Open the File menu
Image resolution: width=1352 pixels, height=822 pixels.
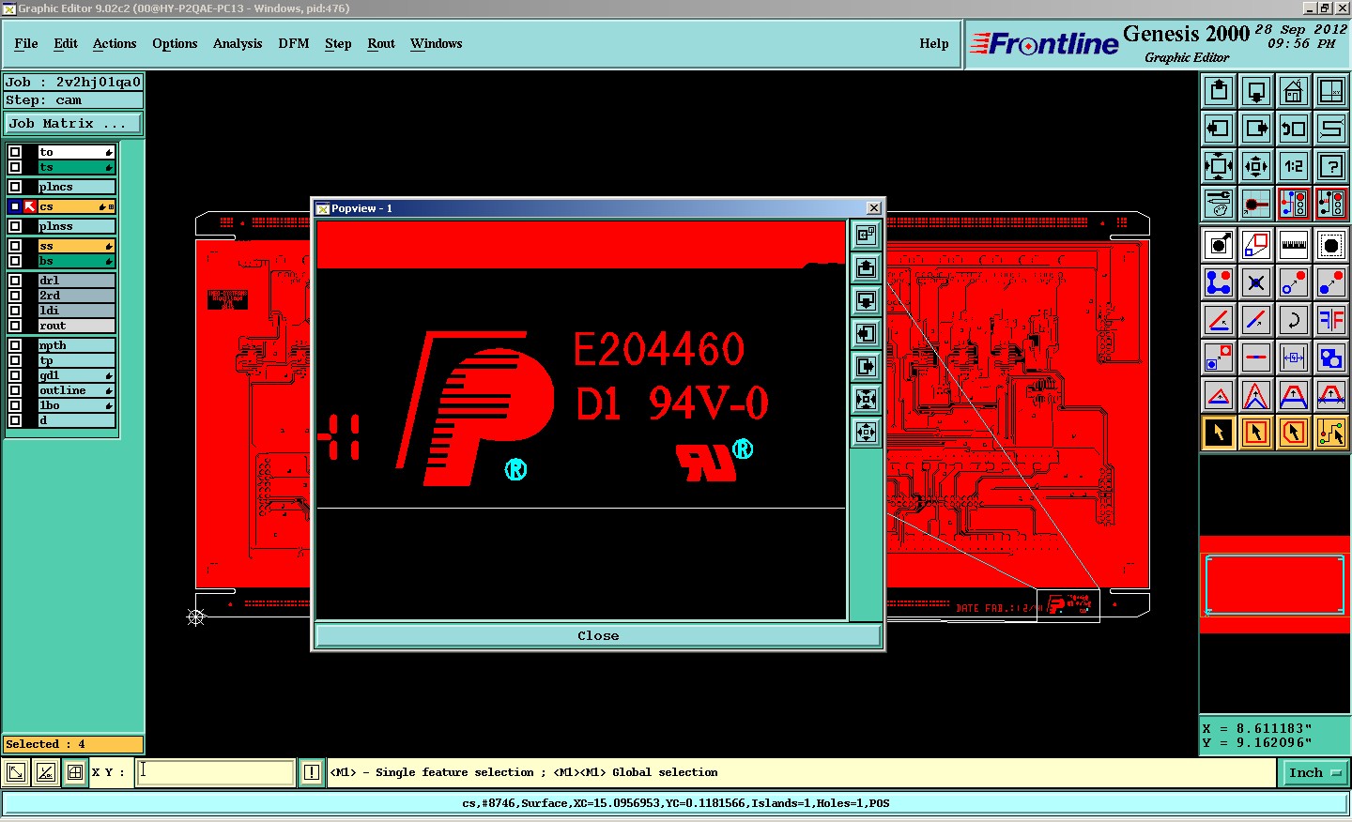(x=26, y=44)
